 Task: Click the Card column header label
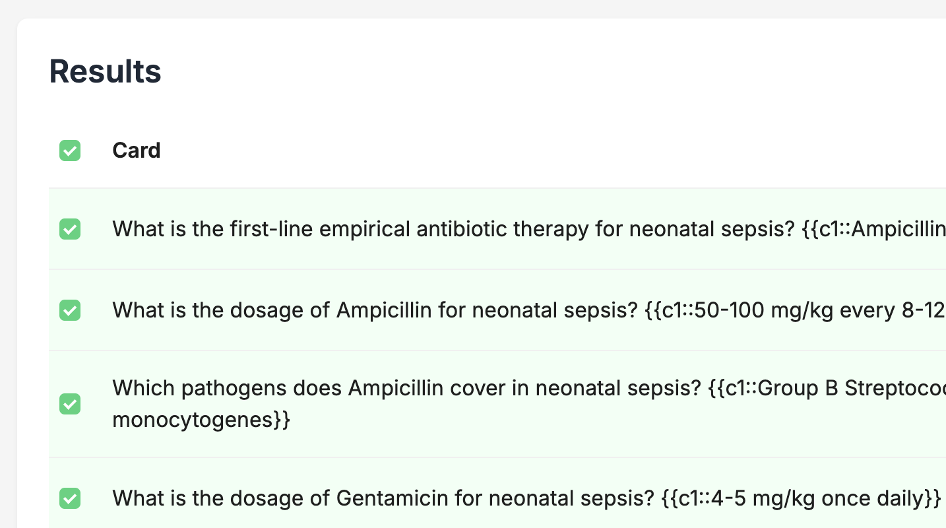(137, 150)
